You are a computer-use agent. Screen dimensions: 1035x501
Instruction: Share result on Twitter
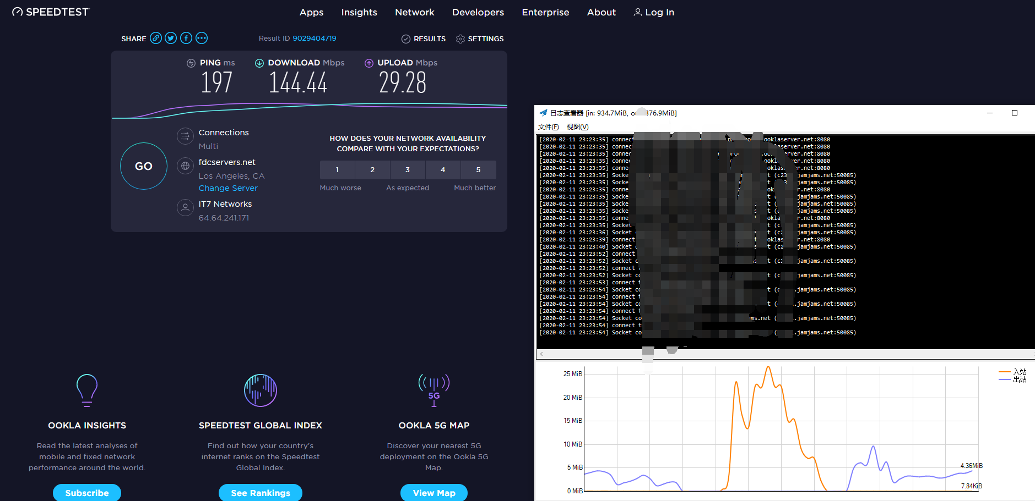(171, 38)
